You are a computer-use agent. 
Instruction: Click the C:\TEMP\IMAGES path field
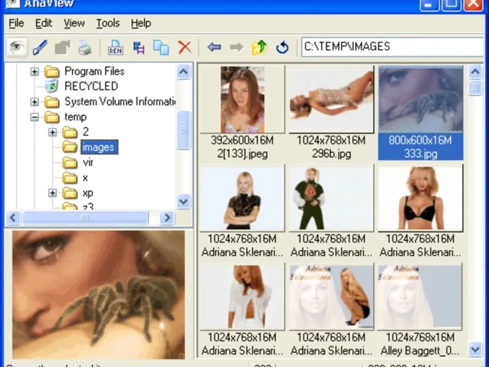392,47
